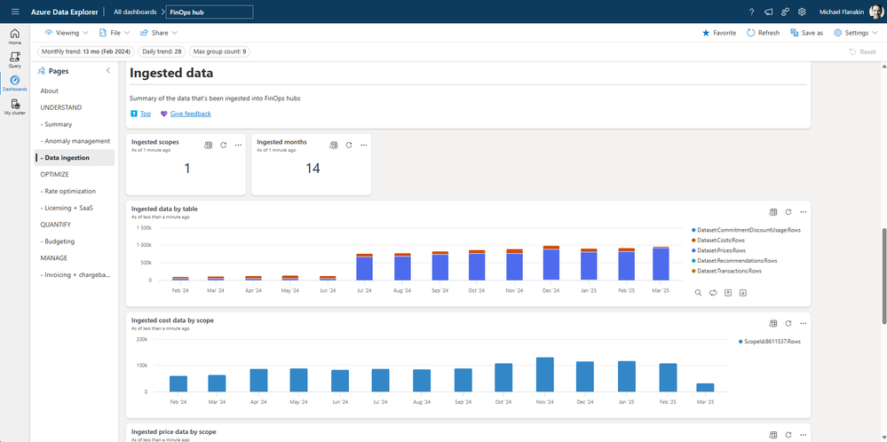Open more options on Ingested data by table
Viewport: 887px width, 442px height.
[x=803, y=212]
